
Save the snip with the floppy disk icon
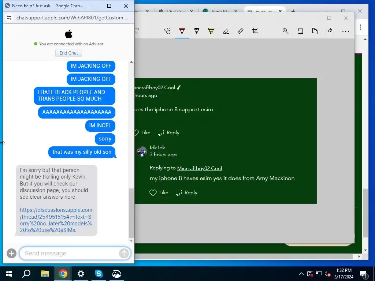[x=300, y=31]
